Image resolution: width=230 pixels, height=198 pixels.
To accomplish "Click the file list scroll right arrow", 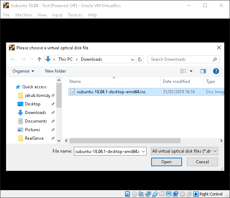I will [x=221, y=140].
